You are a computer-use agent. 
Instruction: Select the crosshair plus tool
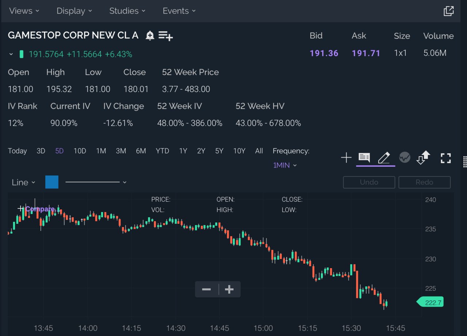pyautogui.click(x=346, y=158)
